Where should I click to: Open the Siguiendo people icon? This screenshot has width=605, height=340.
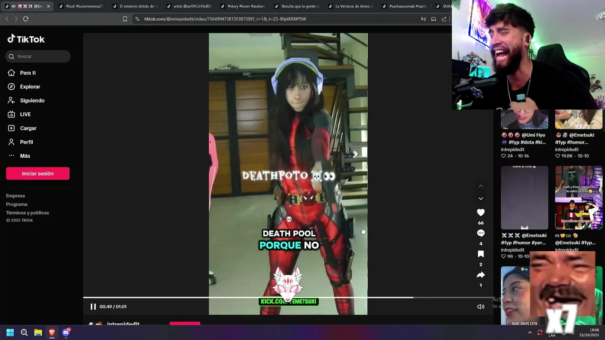pos(11,101)
